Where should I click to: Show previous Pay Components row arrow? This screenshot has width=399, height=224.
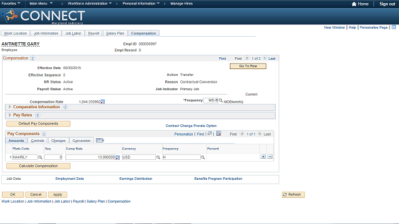[242, 133]
